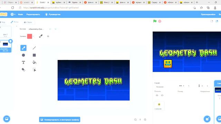
Task: Switch to the Фоны tab
Action: point(15,22)
